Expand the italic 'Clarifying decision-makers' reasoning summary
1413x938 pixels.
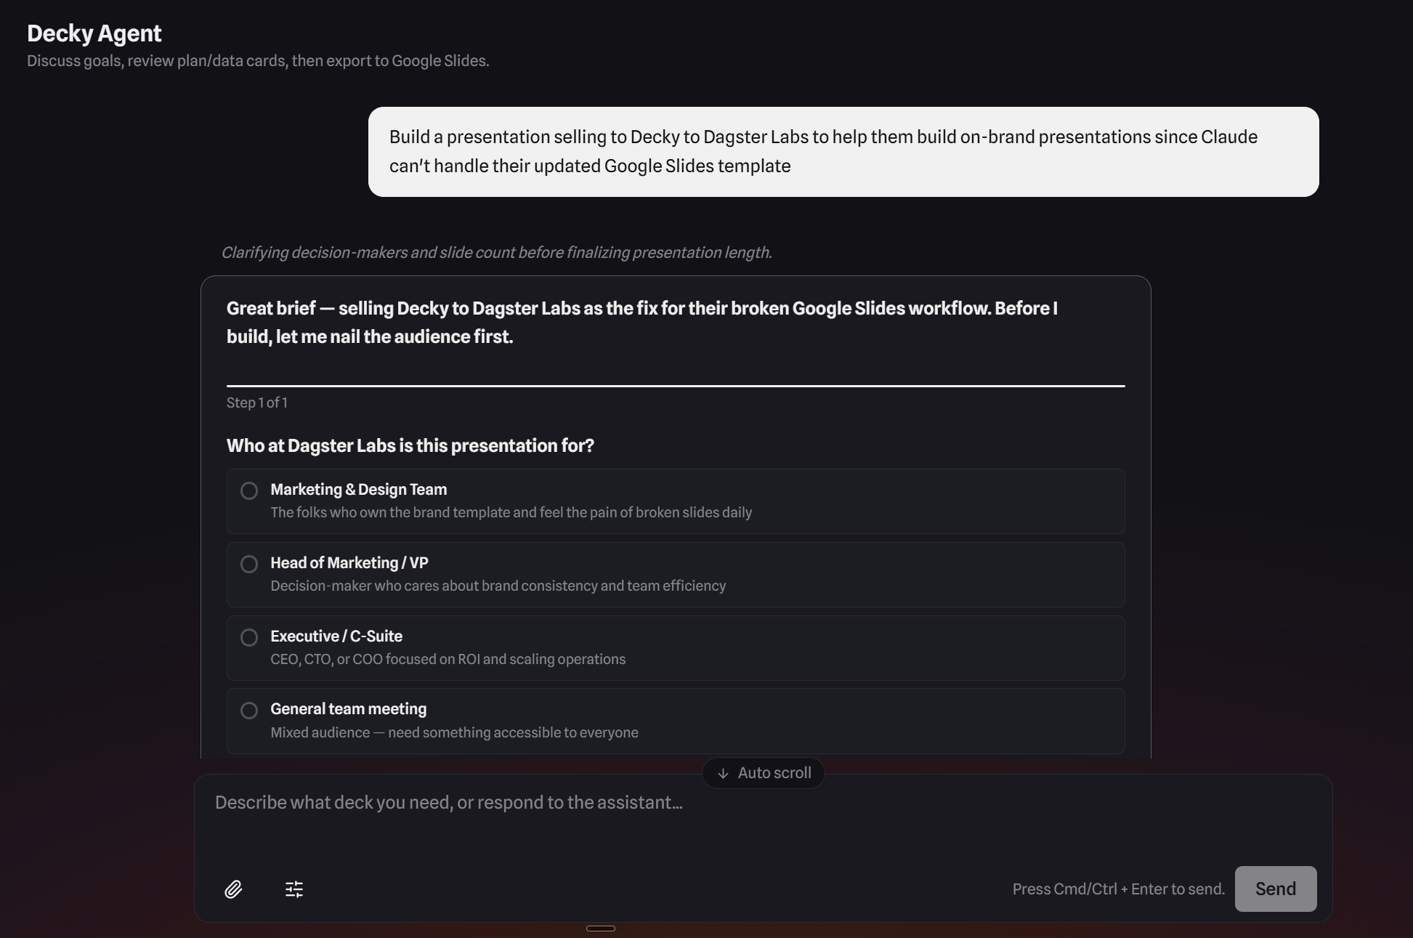[x=496, y=253]
